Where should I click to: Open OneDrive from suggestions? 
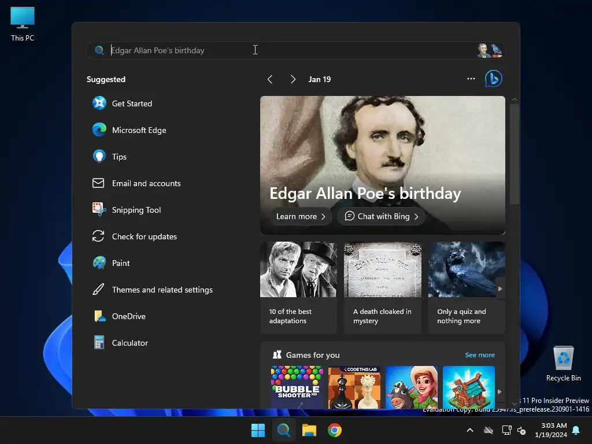(119, 316)
